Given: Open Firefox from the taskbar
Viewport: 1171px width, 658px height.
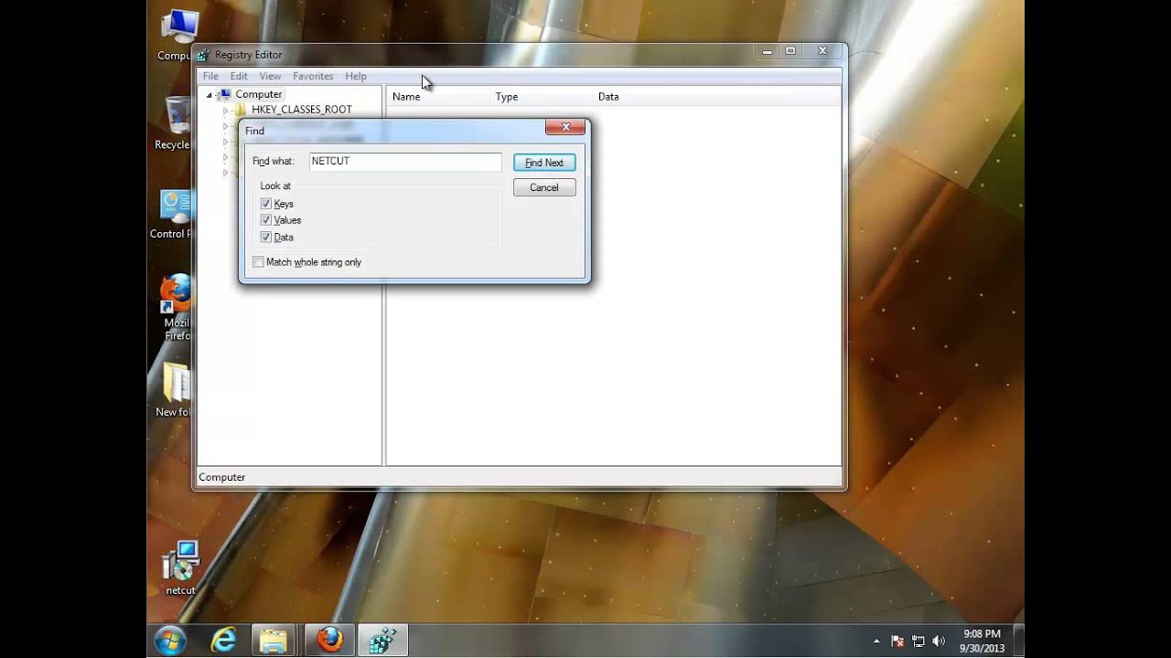Looking at the screenshot, I should [329, 640].
